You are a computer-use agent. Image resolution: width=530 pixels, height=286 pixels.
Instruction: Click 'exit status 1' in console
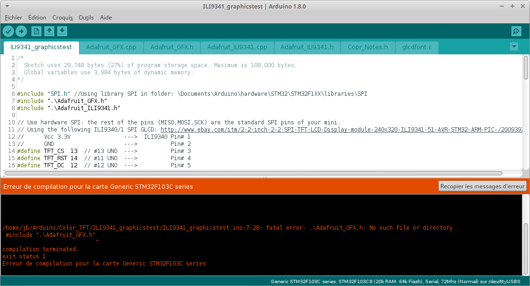(24, 256)
